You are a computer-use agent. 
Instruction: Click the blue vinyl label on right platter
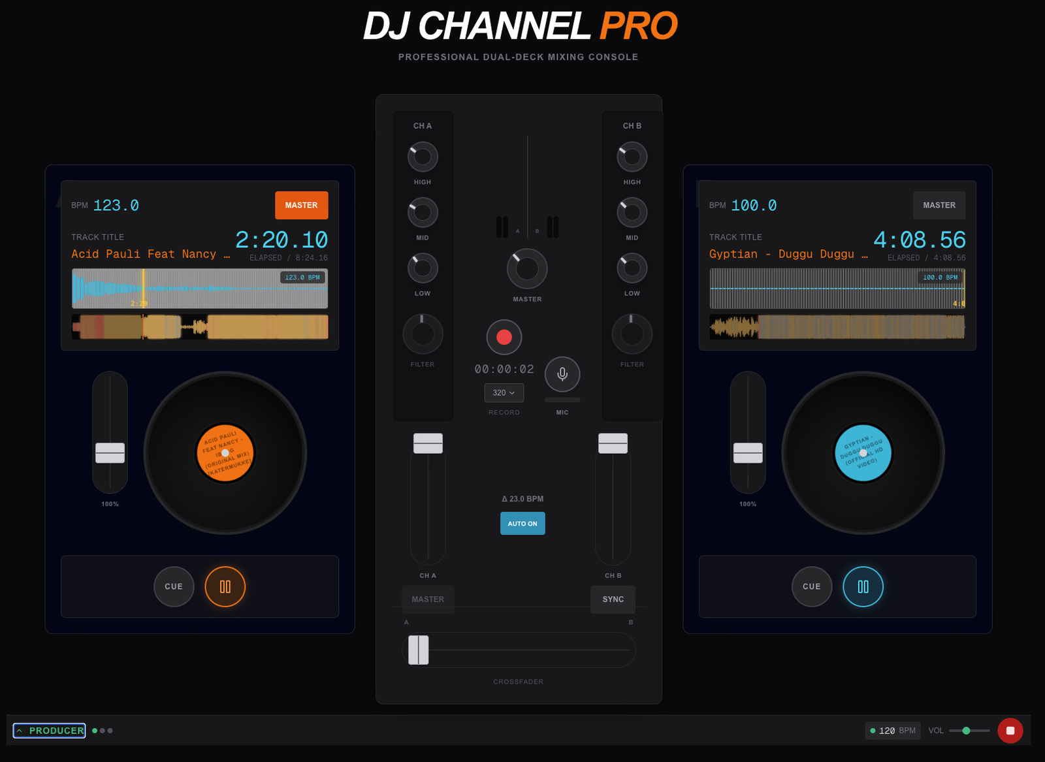(863, 453)
